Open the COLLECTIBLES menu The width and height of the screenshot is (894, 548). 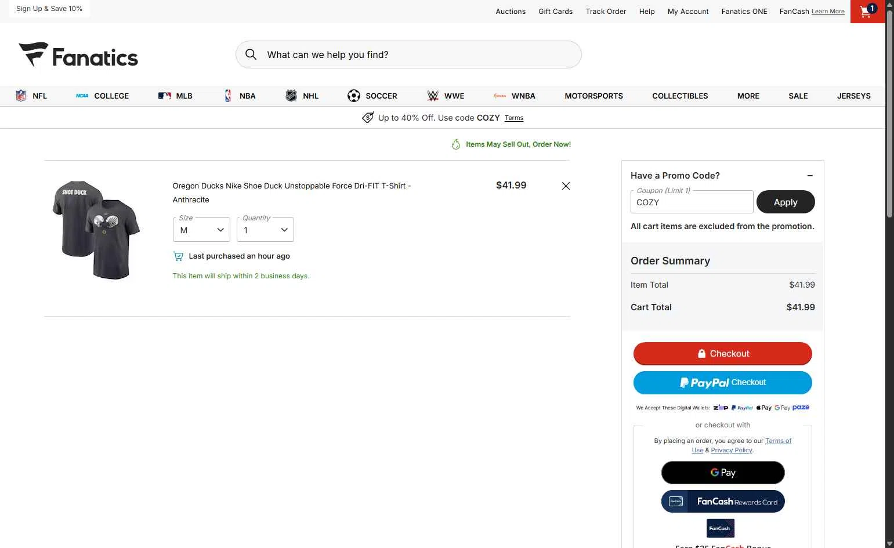point(680,96)
